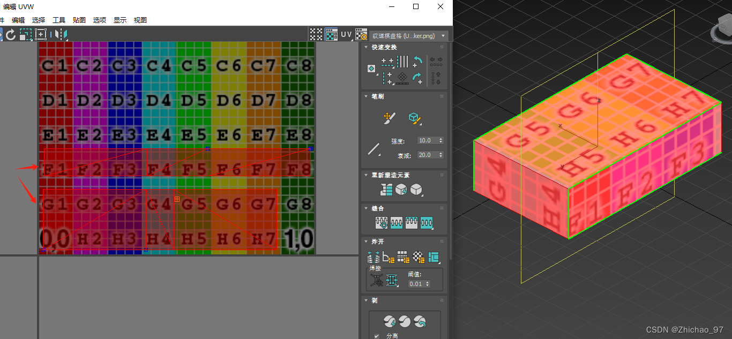The height and width of the screenshot is (339, 732).
Task: Click the Space Horizontally icon
Action: coord(436,63)
